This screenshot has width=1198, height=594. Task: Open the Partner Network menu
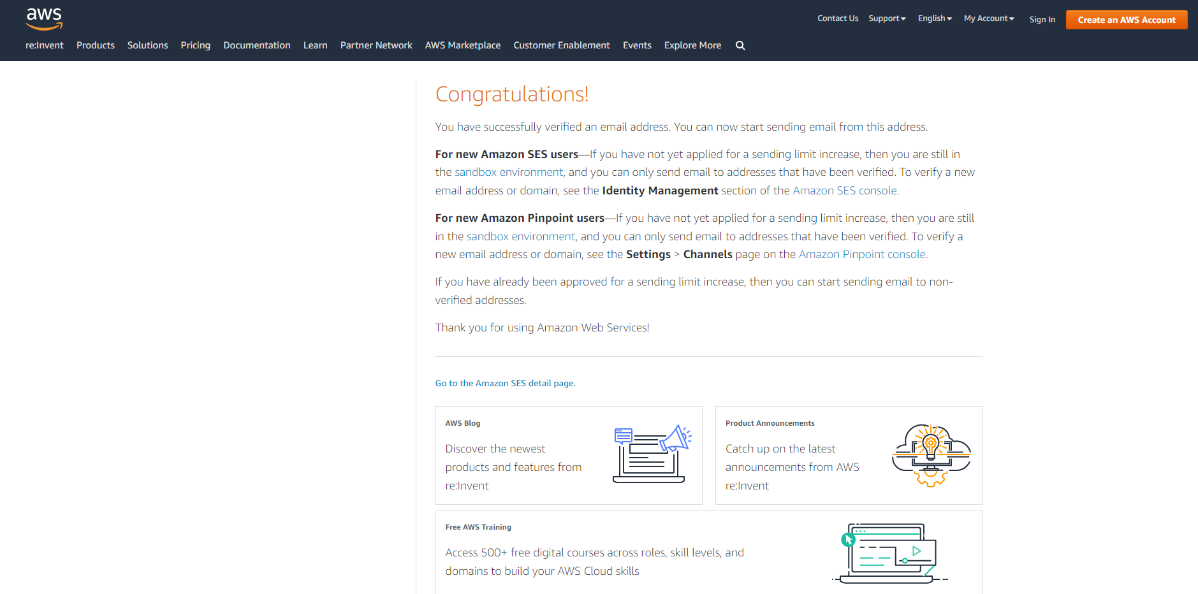click(x=376, y=45)
